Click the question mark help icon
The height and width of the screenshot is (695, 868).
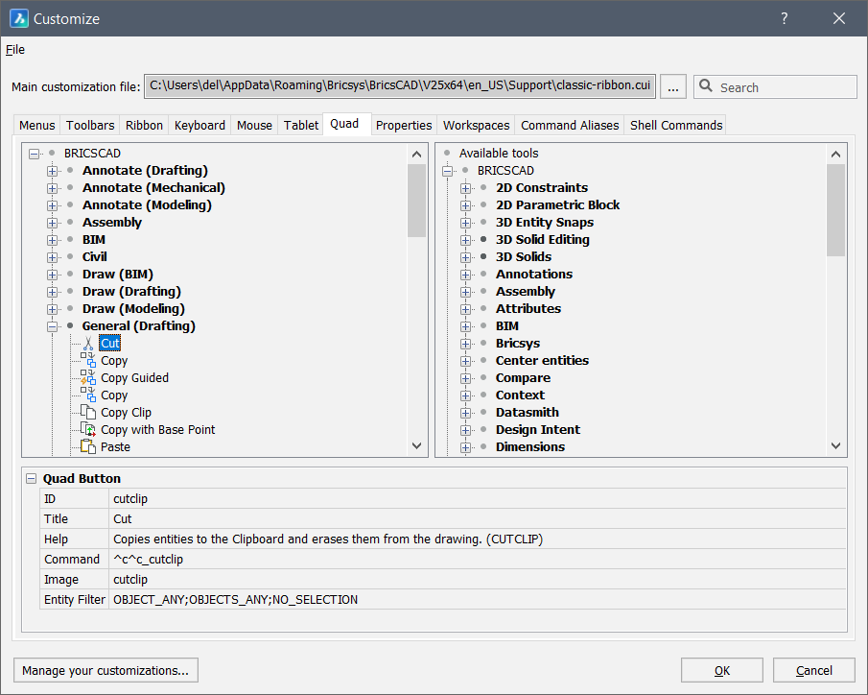tap(784, 18)
